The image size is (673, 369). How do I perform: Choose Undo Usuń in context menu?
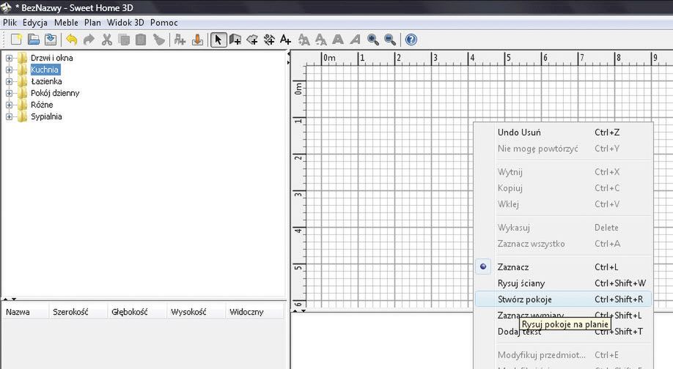[563, 133]
